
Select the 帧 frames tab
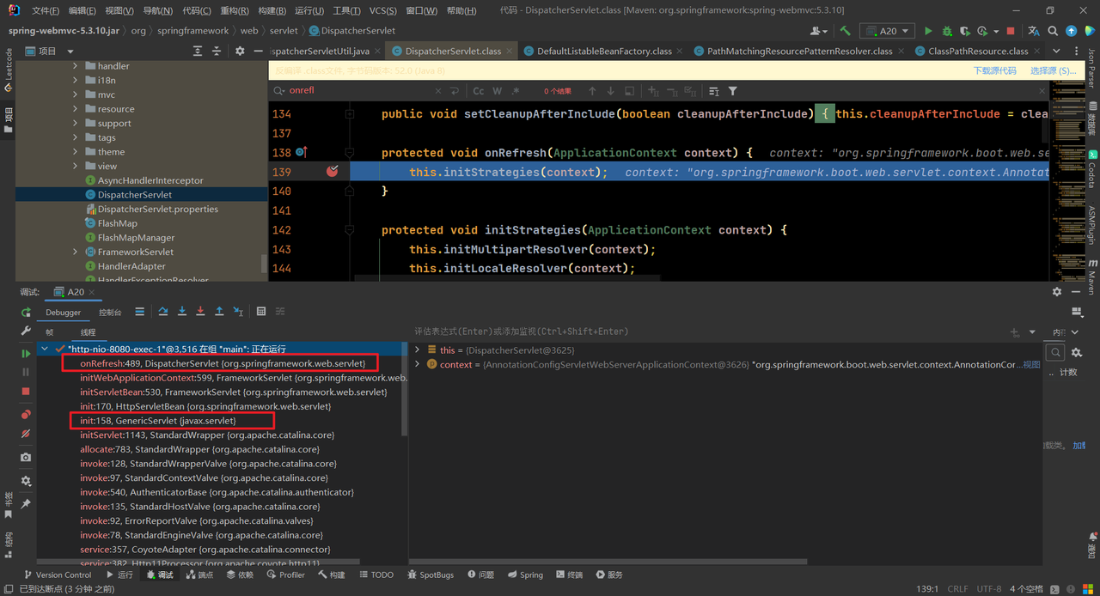pos(50,332)
